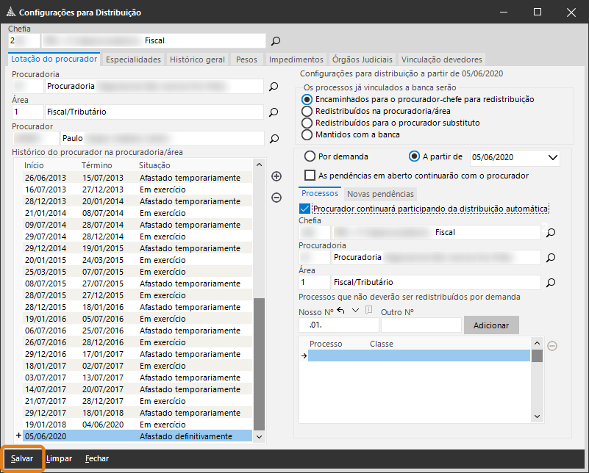Click the Adicionar button
Viewport: 589px width, 473px height.
click(490, 325)
